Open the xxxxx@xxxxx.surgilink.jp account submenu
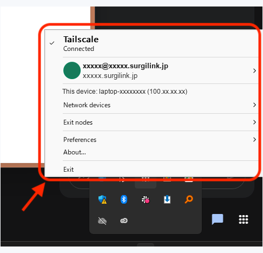 (152, 70)
